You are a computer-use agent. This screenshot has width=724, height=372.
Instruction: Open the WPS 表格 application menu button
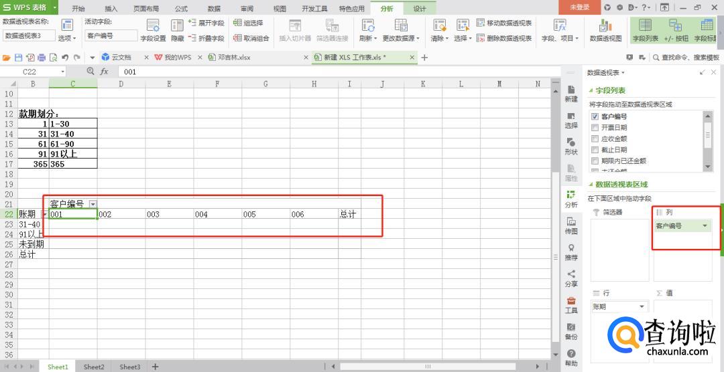coord(29,7)
